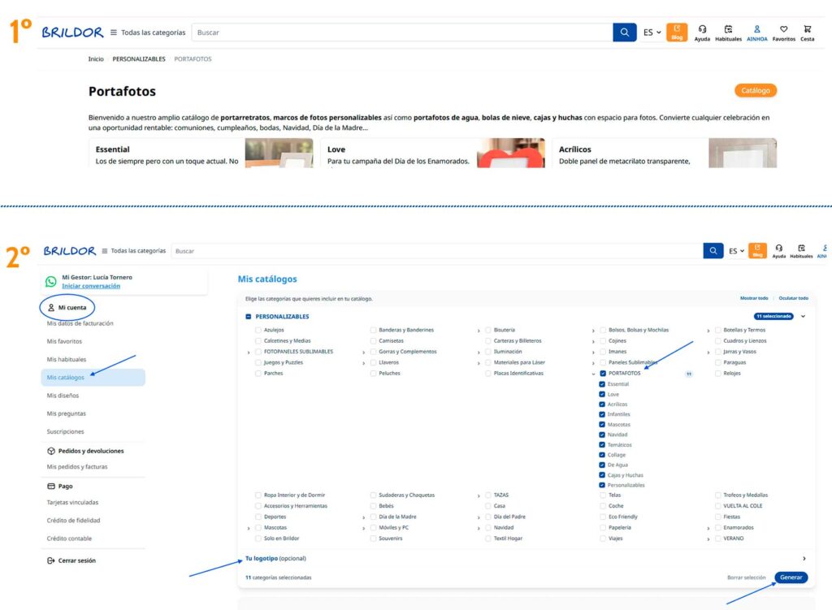Click the search magnifier on Mis catálogos page
Viewport: 832px width, 610px height.
coord(713,251)
